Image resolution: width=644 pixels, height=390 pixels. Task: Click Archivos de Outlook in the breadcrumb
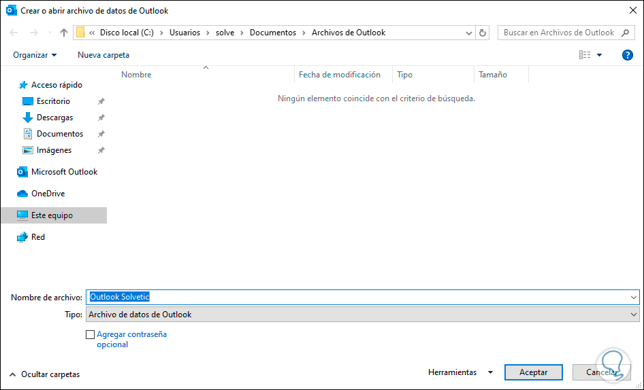pos(349,33)
